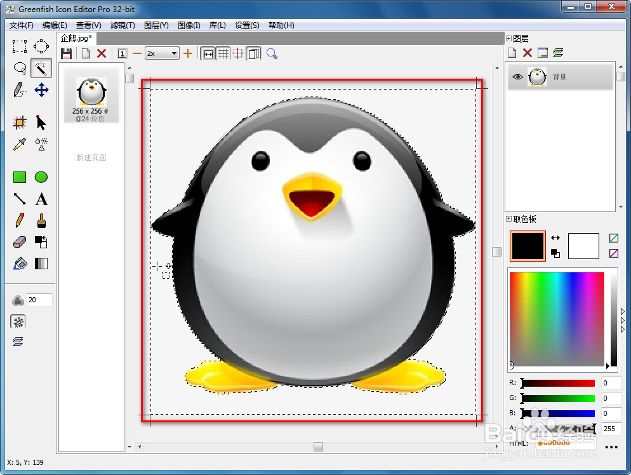631x475 pixels.
Task: Open the 图层(Y) menu
Action: point(156,25)
